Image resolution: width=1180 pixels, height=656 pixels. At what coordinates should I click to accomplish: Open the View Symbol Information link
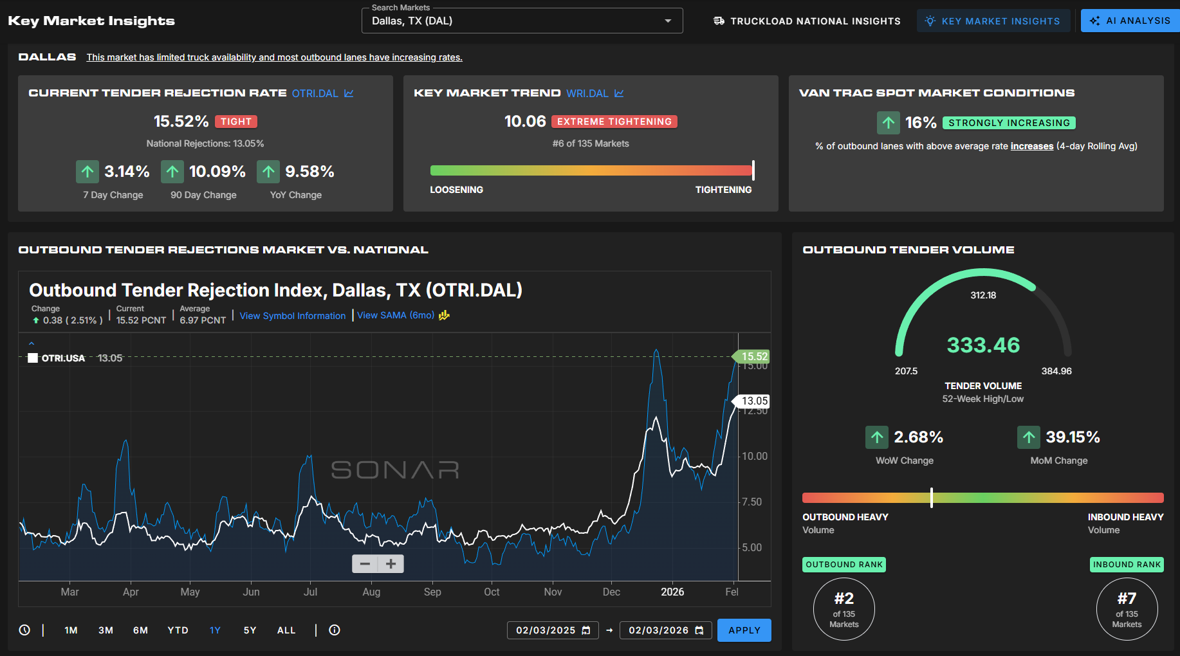pyautogui.click(x=292, y=316)
